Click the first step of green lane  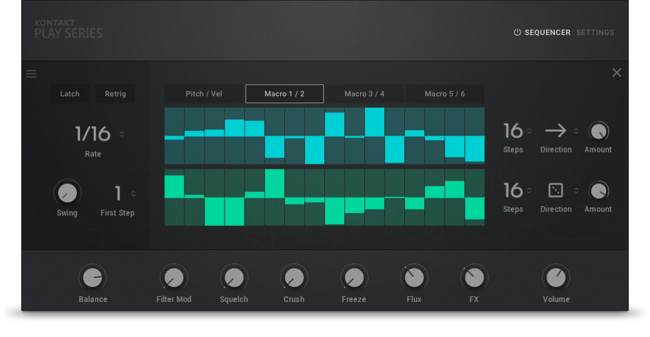174,198
